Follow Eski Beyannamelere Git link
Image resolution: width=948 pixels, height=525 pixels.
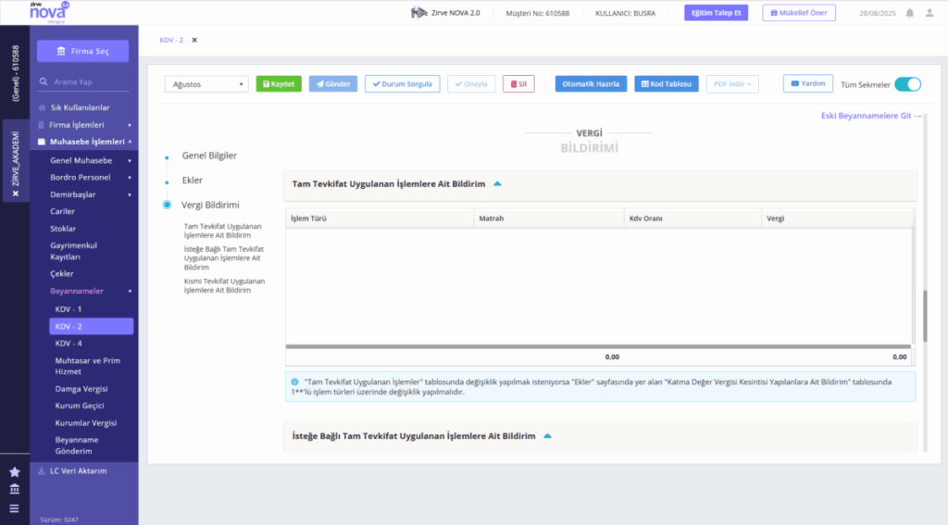click(x=870, y=116)
